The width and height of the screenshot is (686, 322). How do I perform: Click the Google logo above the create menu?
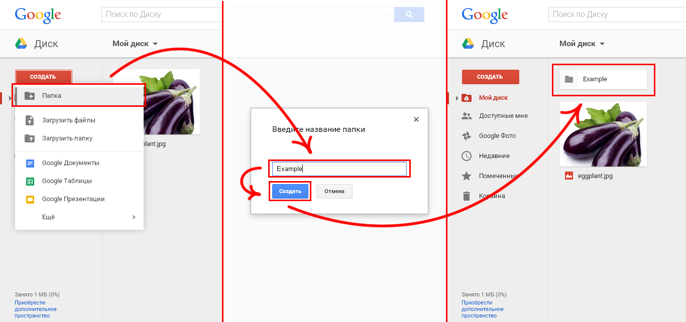tap(38, 15)
